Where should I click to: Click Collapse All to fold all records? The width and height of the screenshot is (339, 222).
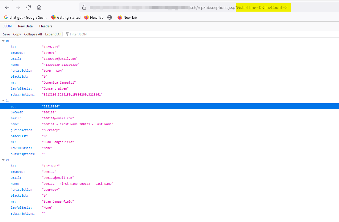pos(33,34)
